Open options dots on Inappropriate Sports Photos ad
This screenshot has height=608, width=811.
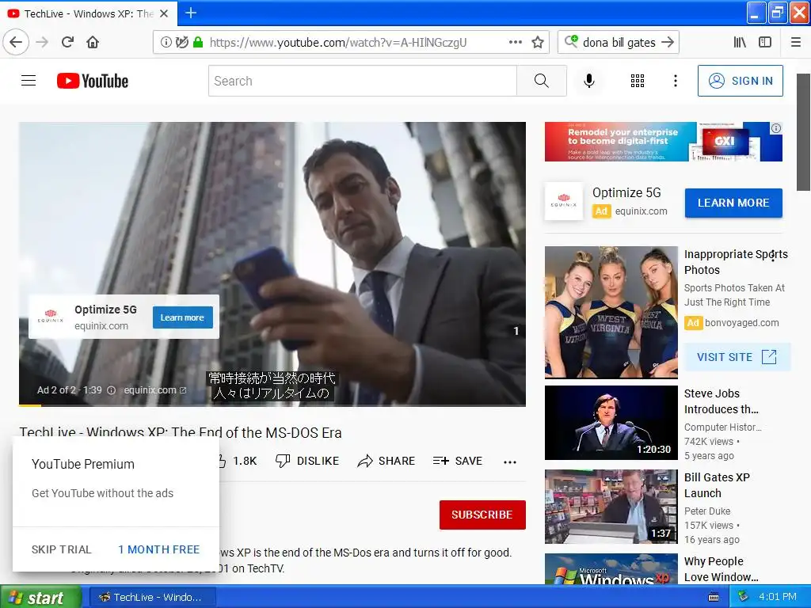773,256
